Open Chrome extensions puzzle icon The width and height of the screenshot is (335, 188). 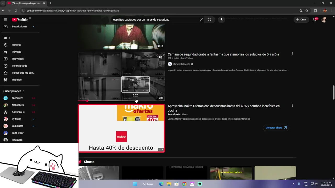coord(315,11)
